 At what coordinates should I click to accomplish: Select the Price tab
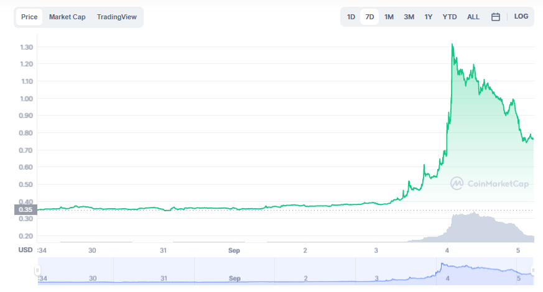(x=29, y=17)
